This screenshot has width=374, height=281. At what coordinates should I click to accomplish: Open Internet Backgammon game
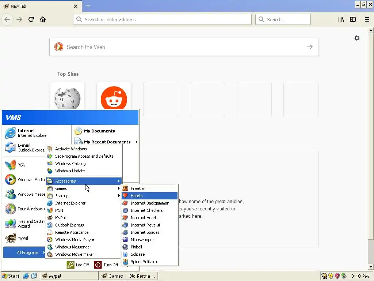coord(150,203)
